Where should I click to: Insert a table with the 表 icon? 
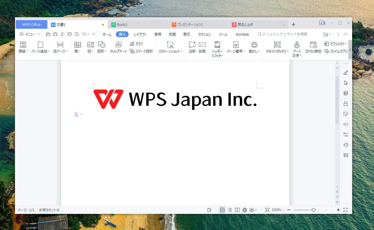point(77,47)
